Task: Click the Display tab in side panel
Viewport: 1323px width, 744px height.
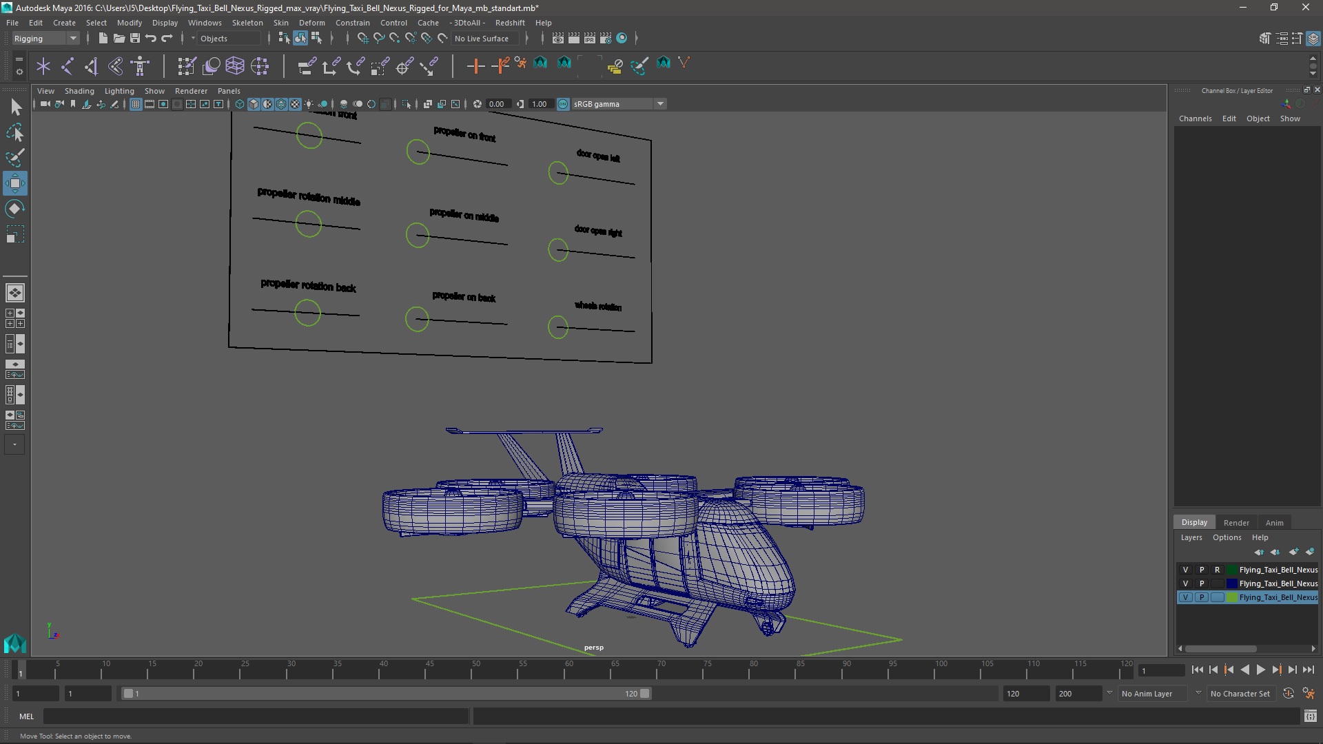Action: pyautogui.click(x=1193, y=521)
